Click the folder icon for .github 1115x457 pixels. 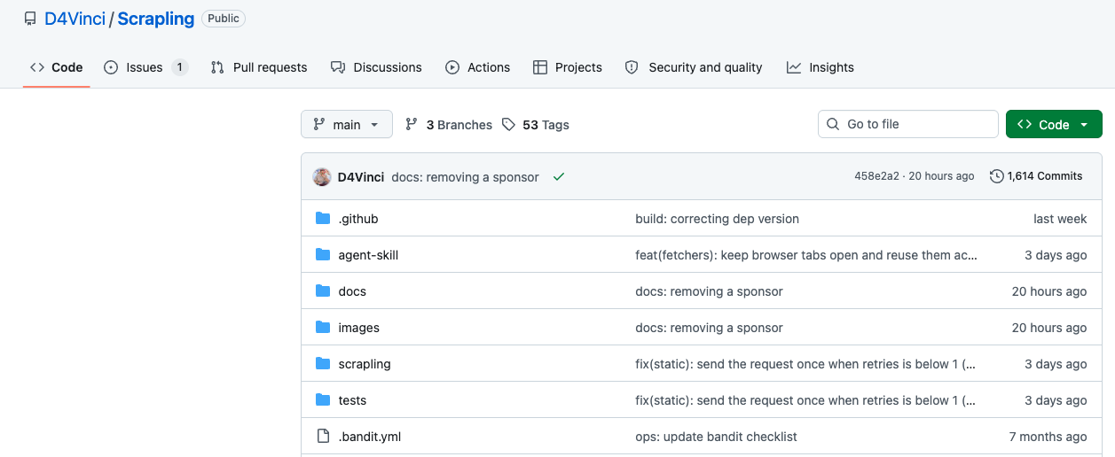pos(323,219)
